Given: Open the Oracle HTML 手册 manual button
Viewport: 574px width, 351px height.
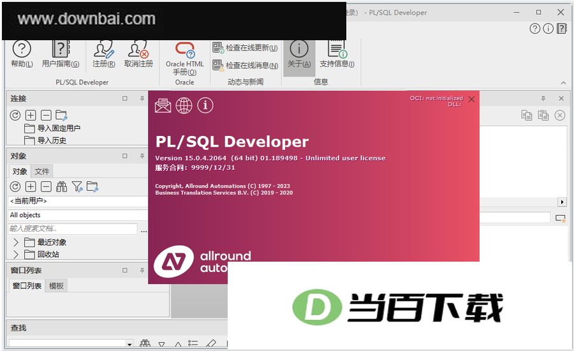Looking at the screenshot, I should pos(184,59).
